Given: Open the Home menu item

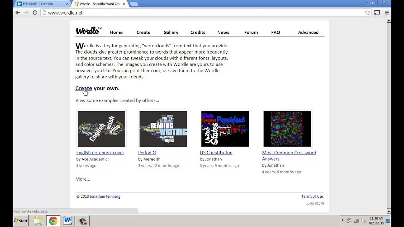Looking at the screenshot, I should (116, 32).
